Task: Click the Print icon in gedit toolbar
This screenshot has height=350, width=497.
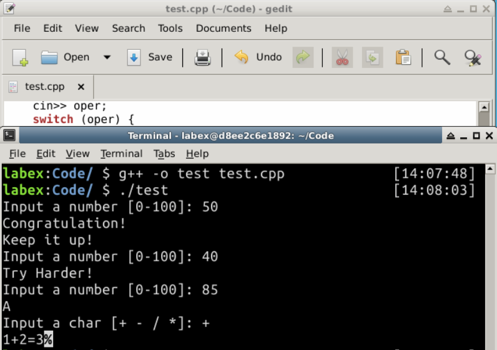Action: (202, 57)
